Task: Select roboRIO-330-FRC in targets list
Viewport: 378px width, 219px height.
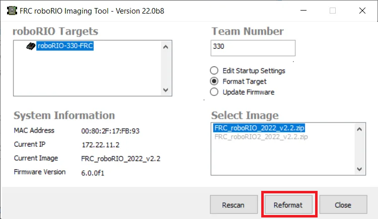Action: [x=65, y=46]
